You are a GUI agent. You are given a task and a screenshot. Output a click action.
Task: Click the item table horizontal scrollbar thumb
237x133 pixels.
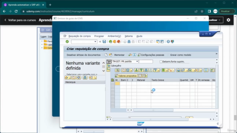coord(153,110)
